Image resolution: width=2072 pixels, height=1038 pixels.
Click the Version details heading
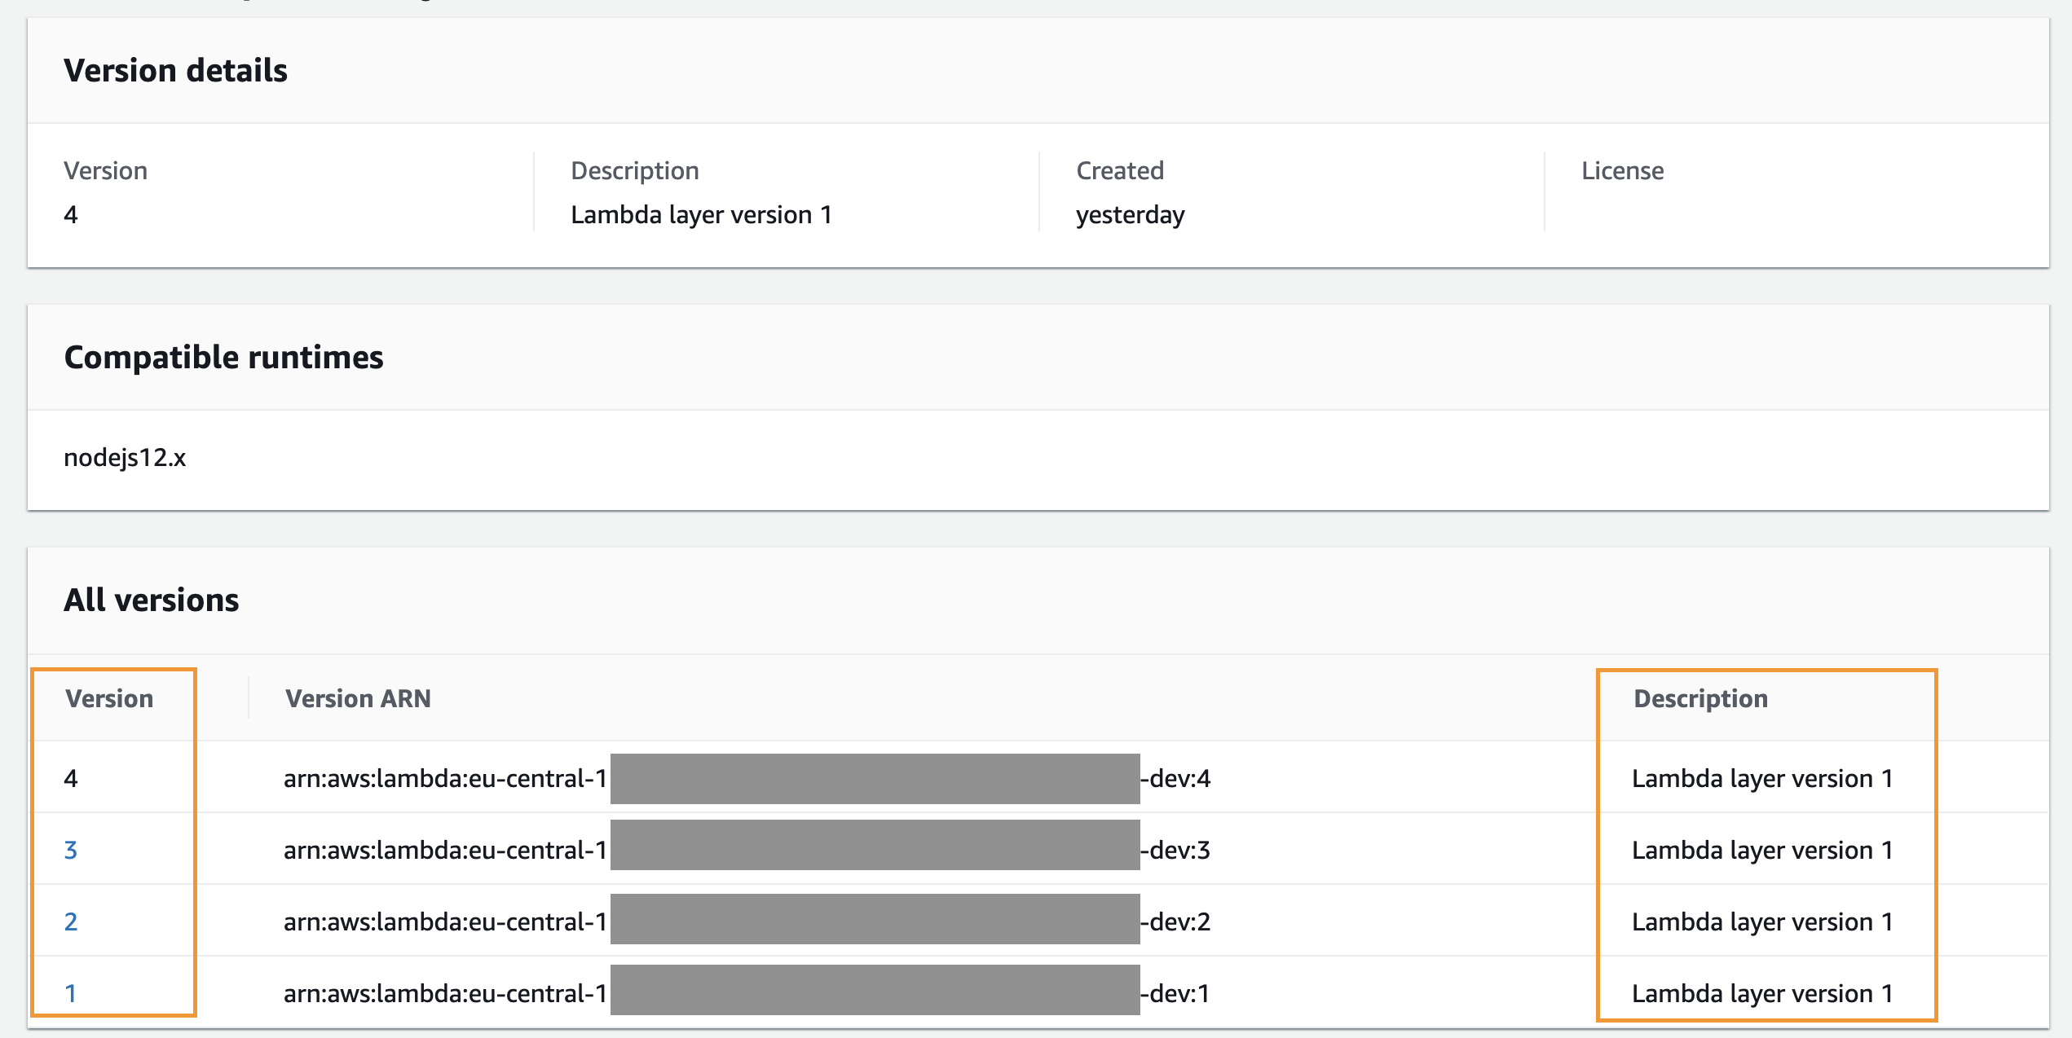click(x=175, y=71)
